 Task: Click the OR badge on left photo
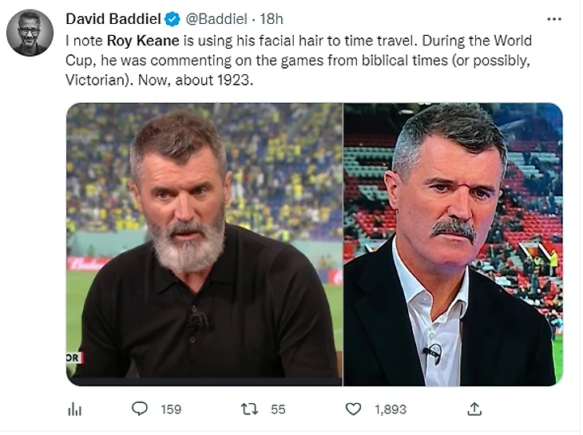pyautogui.click(x=74, y=358)
